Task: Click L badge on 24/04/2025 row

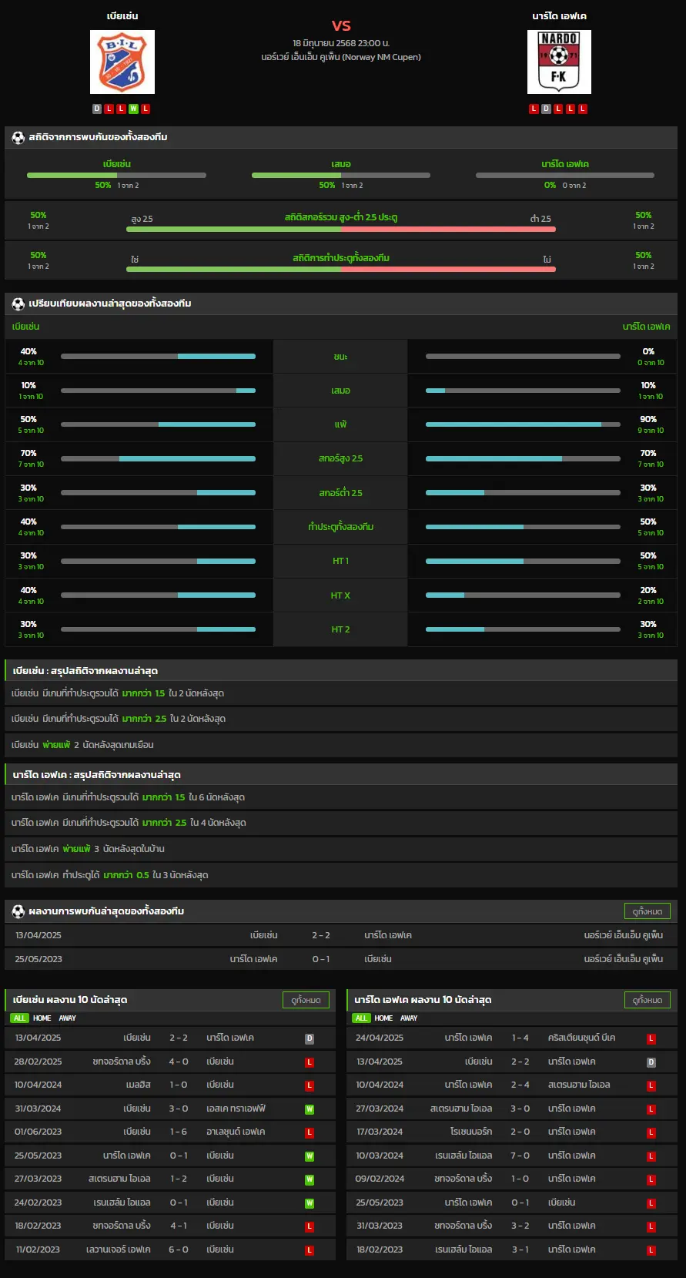Action: [x=651, y=1038]
